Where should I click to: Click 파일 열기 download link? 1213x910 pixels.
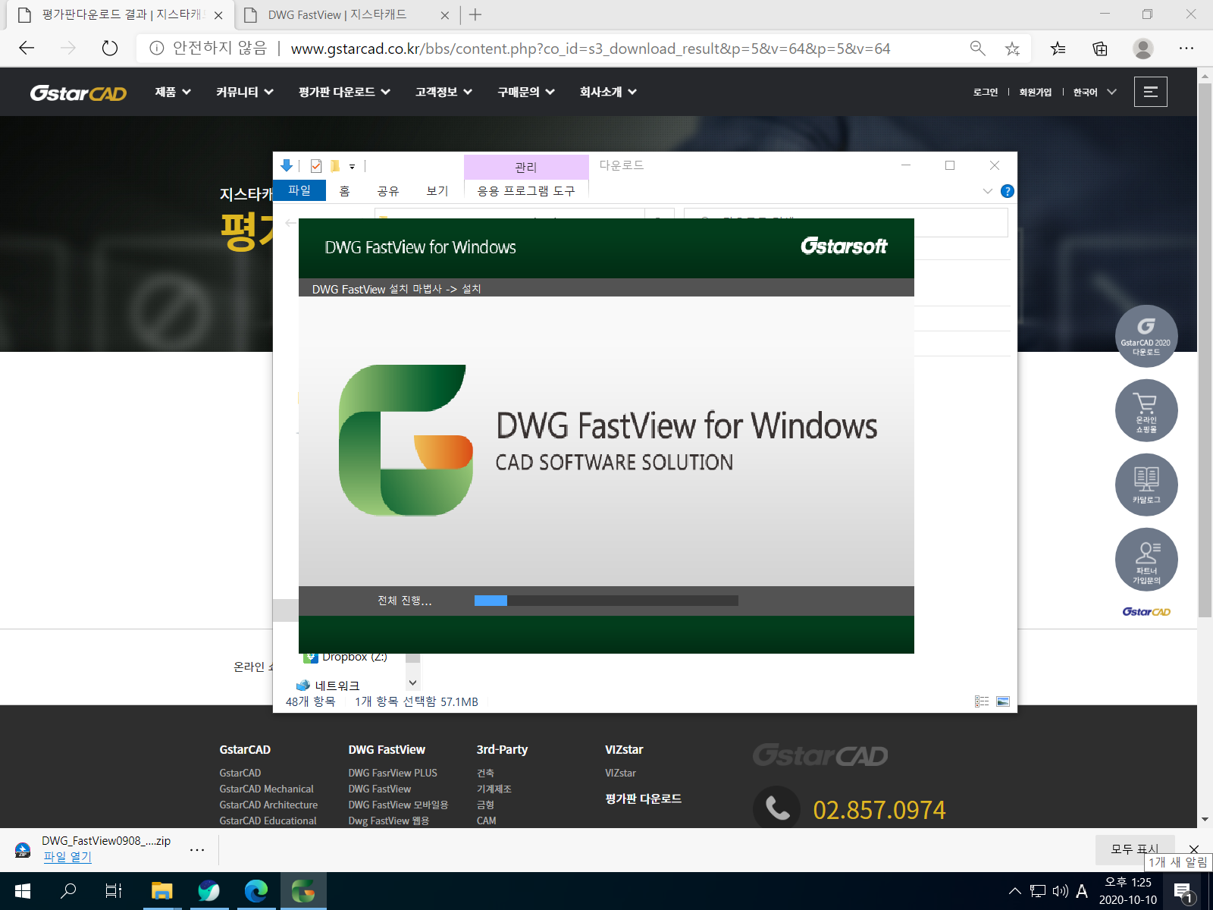(67, 857)
